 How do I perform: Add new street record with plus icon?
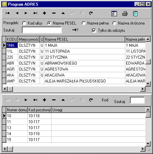point(44,13)
